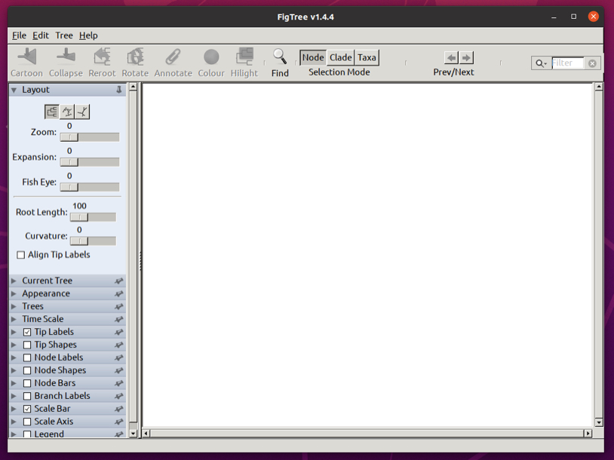The height and width of the screenshot is (460, 614).
Task: Select the rectangular tree layout icon
Action: [x=52, y=112]
